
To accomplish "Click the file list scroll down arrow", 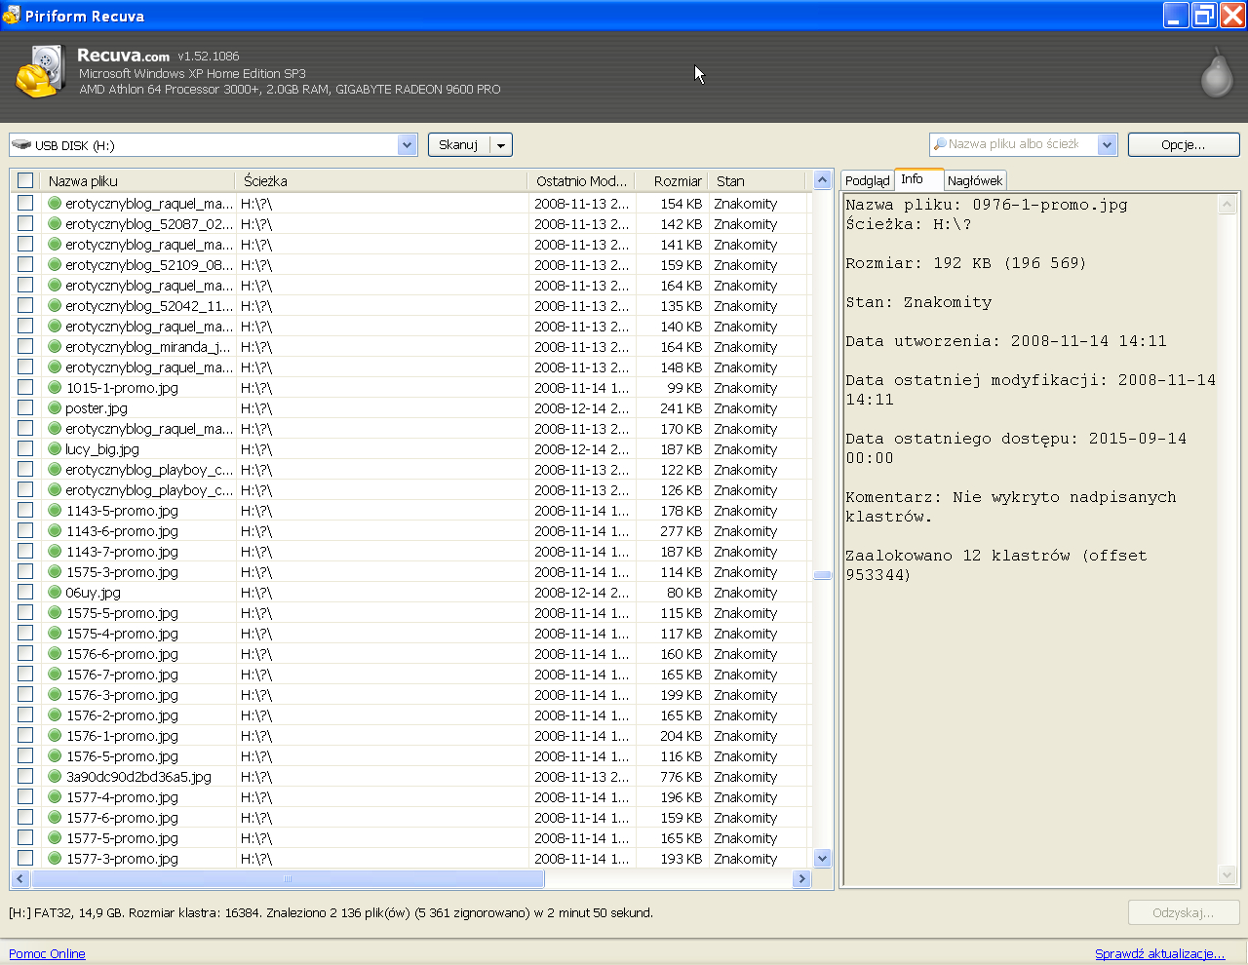I will click(822, 859).
